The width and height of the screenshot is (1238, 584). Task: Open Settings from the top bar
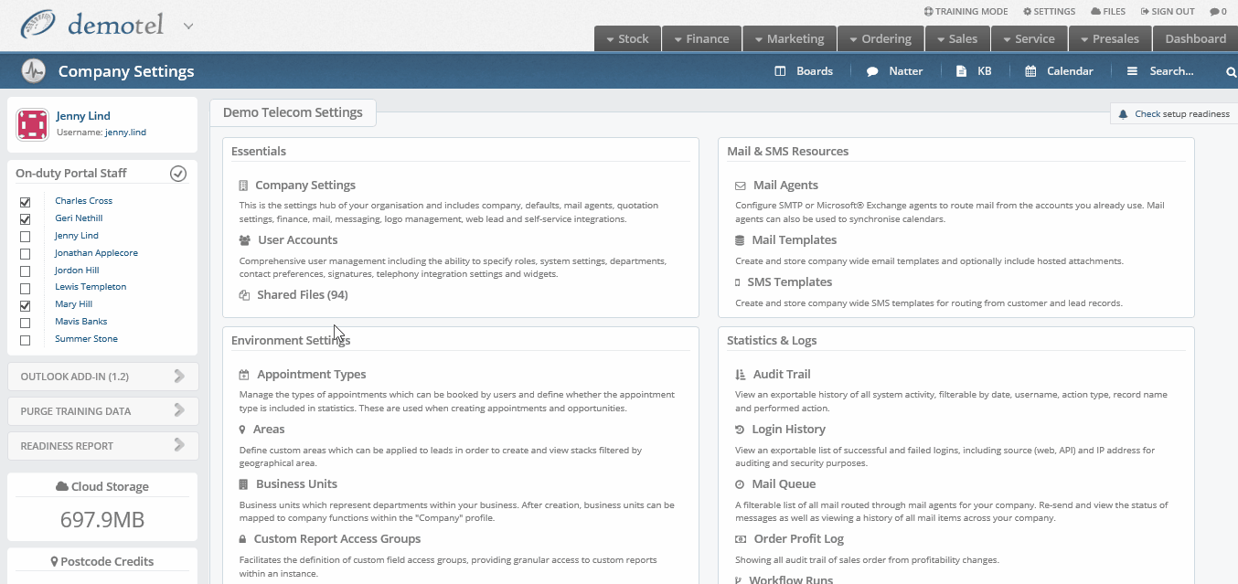coord(1049,12)
